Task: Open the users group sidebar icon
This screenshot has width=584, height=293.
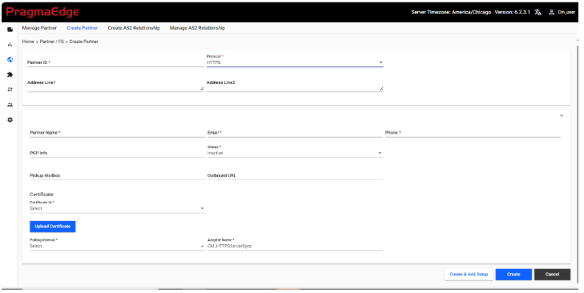Action: coord(10,105)
